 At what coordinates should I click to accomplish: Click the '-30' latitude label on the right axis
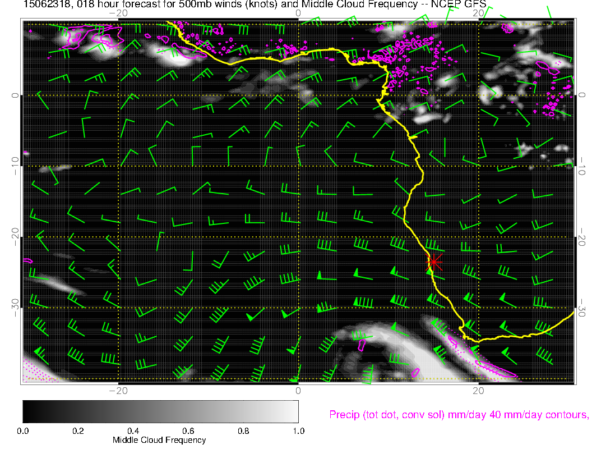point(582,308)
